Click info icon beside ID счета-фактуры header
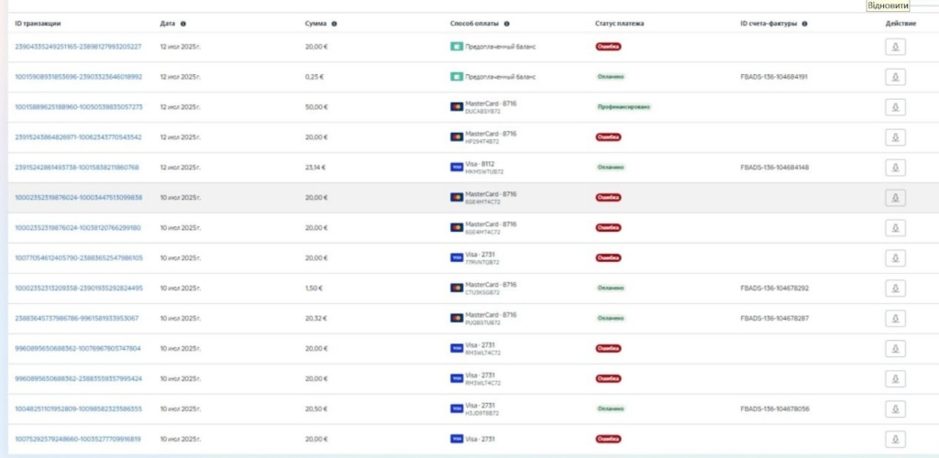This screenshot has height=458, width=939. coord(804,23)
